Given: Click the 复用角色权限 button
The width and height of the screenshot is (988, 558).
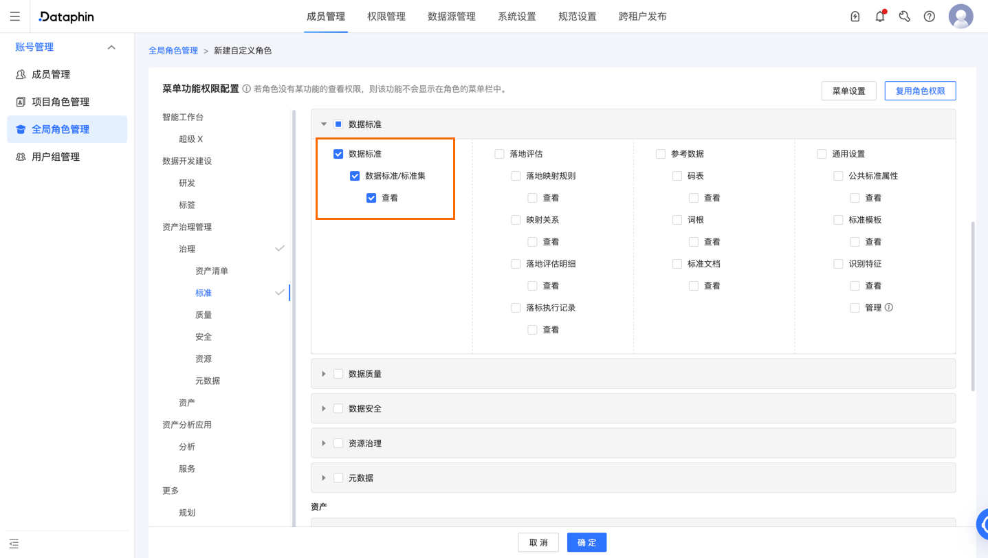Looking at the screenshot, I should click(921, 91).
